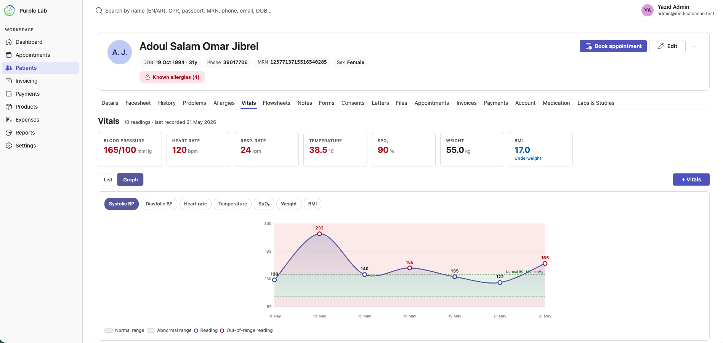Click the search magnifier icon
The width and height of the screenshot is (723, 343).
point(99,11)
